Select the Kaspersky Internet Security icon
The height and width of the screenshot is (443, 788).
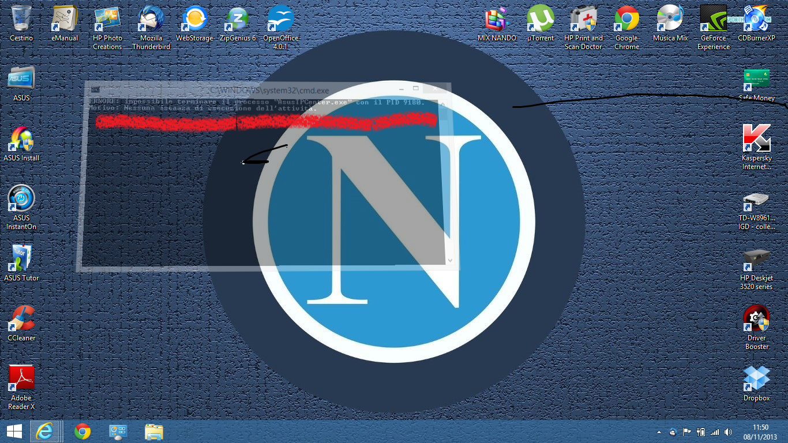point(756,148)
